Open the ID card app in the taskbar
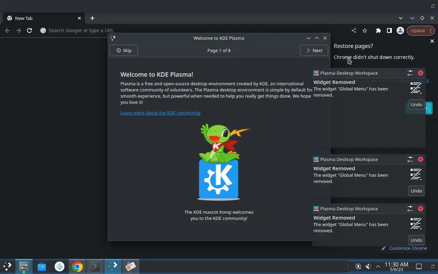Viewport: 438px width, 274px height. pos(131,266)
